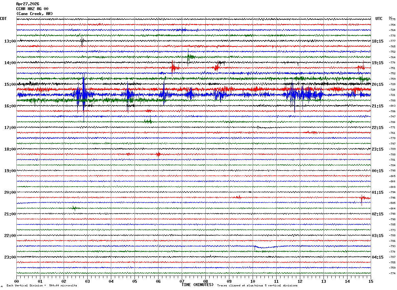Click the traces clipped footer note
Viewport: 397px width, 290px height.
click(257, 286)
